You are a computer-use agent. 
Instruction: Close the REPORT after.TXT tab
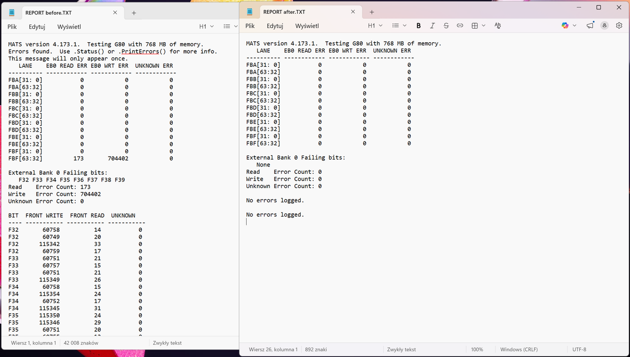[353, 12]
